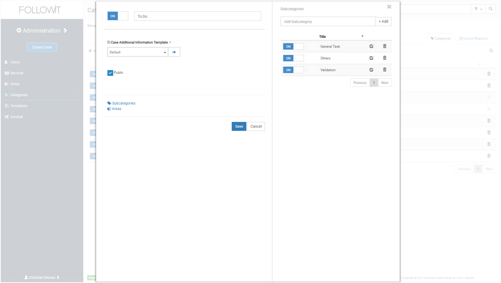Delete the Others subcategory

pyautogui.click(x=384, y=58)
